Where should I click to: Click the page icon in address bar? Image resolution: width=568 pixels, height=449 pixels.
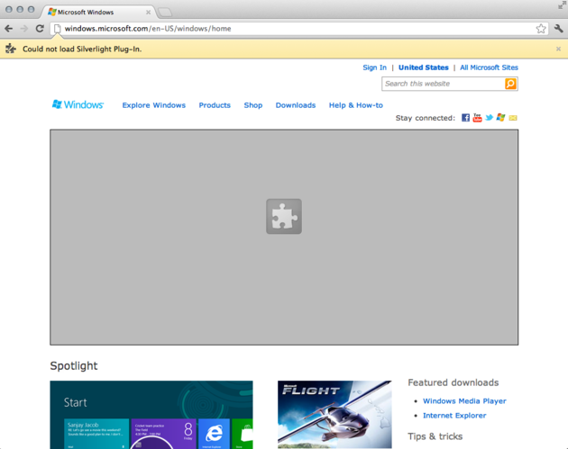tap(57, 29)
